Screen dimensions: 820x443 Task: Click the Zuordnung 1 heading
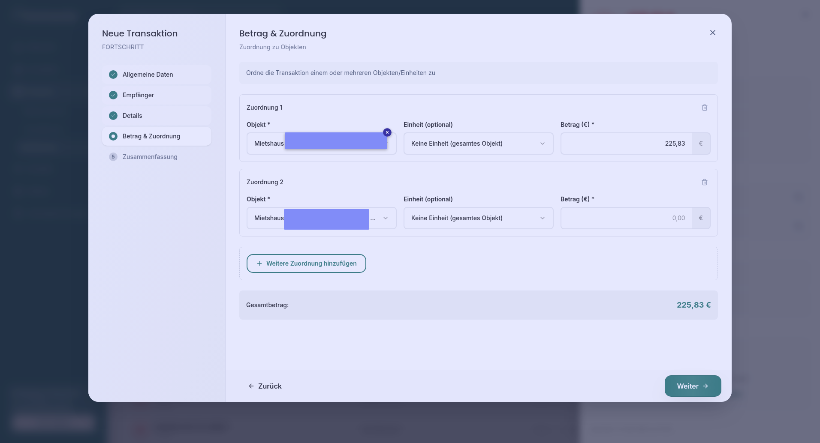click(265, 108)
